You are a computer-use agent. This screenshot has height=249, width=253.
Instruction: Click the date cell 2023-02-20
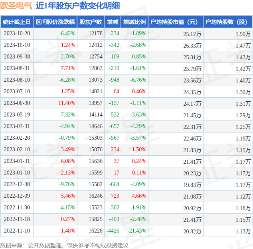17,138
